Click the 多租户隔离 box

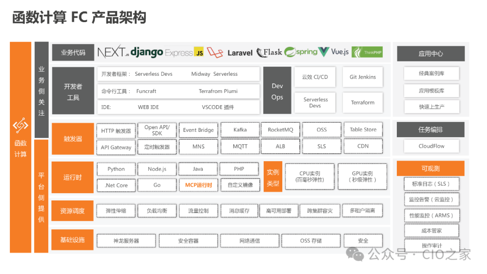pos(363,210)
